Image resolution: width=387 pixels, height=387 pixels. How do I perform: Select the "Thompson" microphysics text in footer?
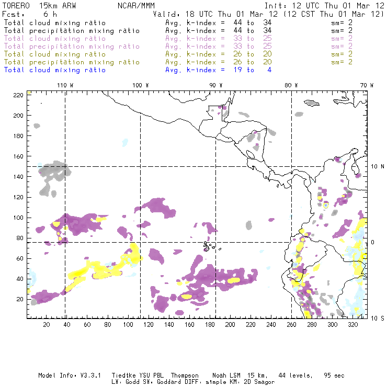185,375
